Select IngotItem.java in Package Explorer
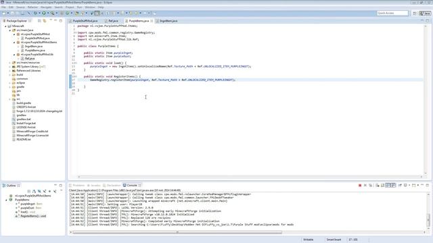 point(33,47)
